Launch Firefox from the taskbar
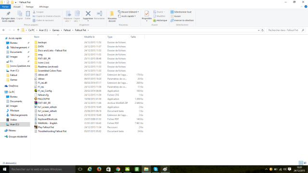The image size is (308, 173). coord(99,169)
